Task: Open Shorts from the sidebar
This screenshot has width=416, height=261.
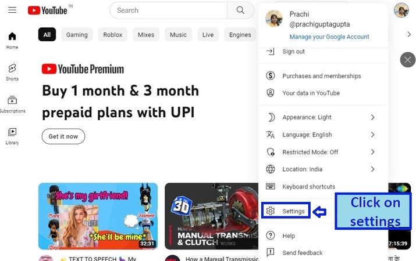Action: [x=12, y=72]
